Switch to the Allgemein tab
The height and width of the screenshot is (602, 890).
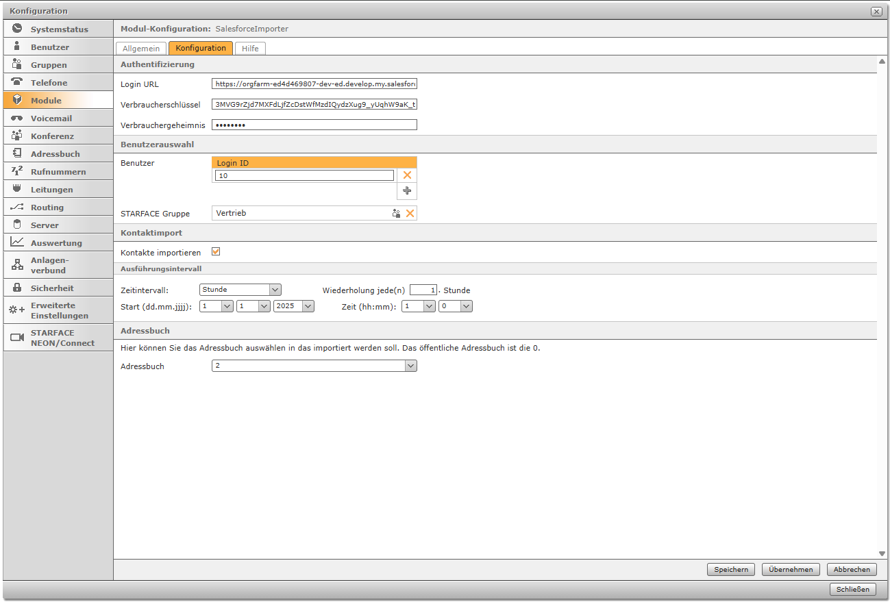(141, 49)
